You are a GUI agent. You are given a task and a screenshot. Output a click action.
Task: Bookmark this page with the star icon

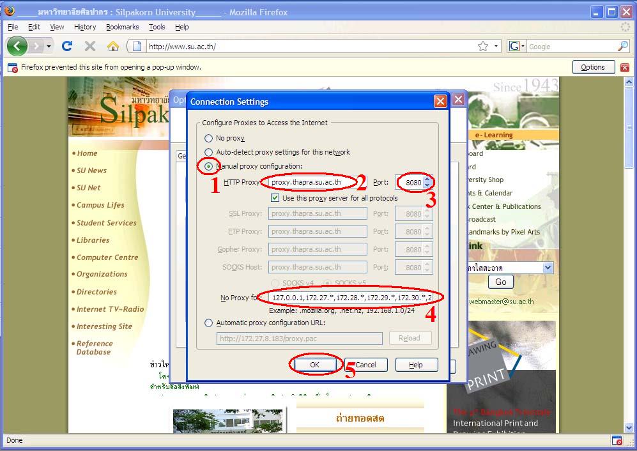pyautogui.click(x=482, y=47)
